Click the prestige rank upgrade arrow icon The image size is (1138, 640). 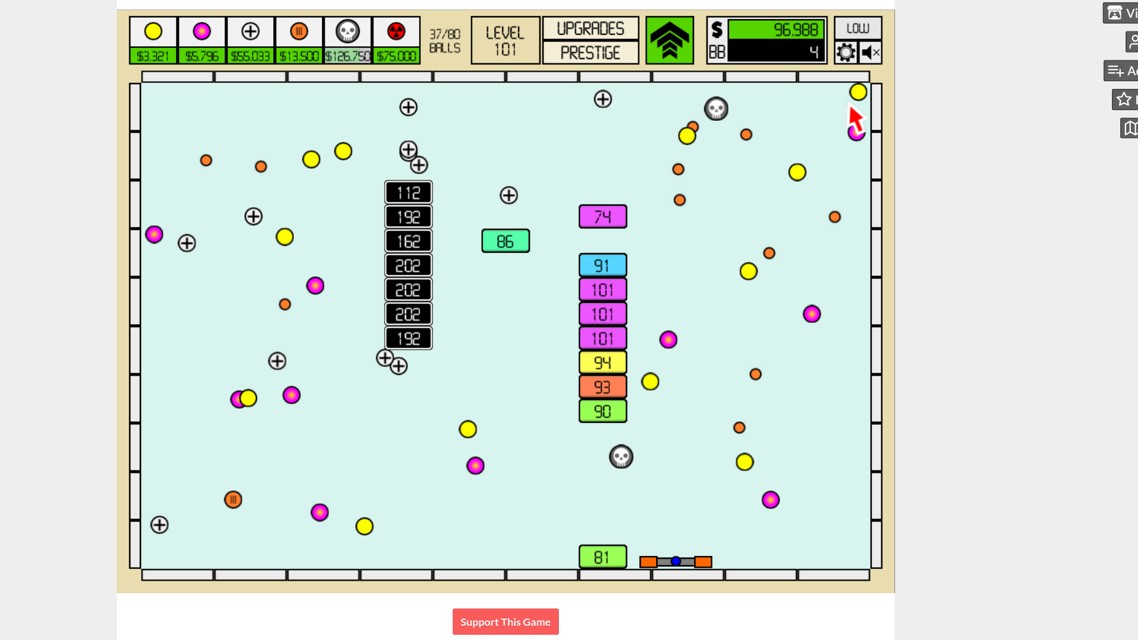(670, 40)
